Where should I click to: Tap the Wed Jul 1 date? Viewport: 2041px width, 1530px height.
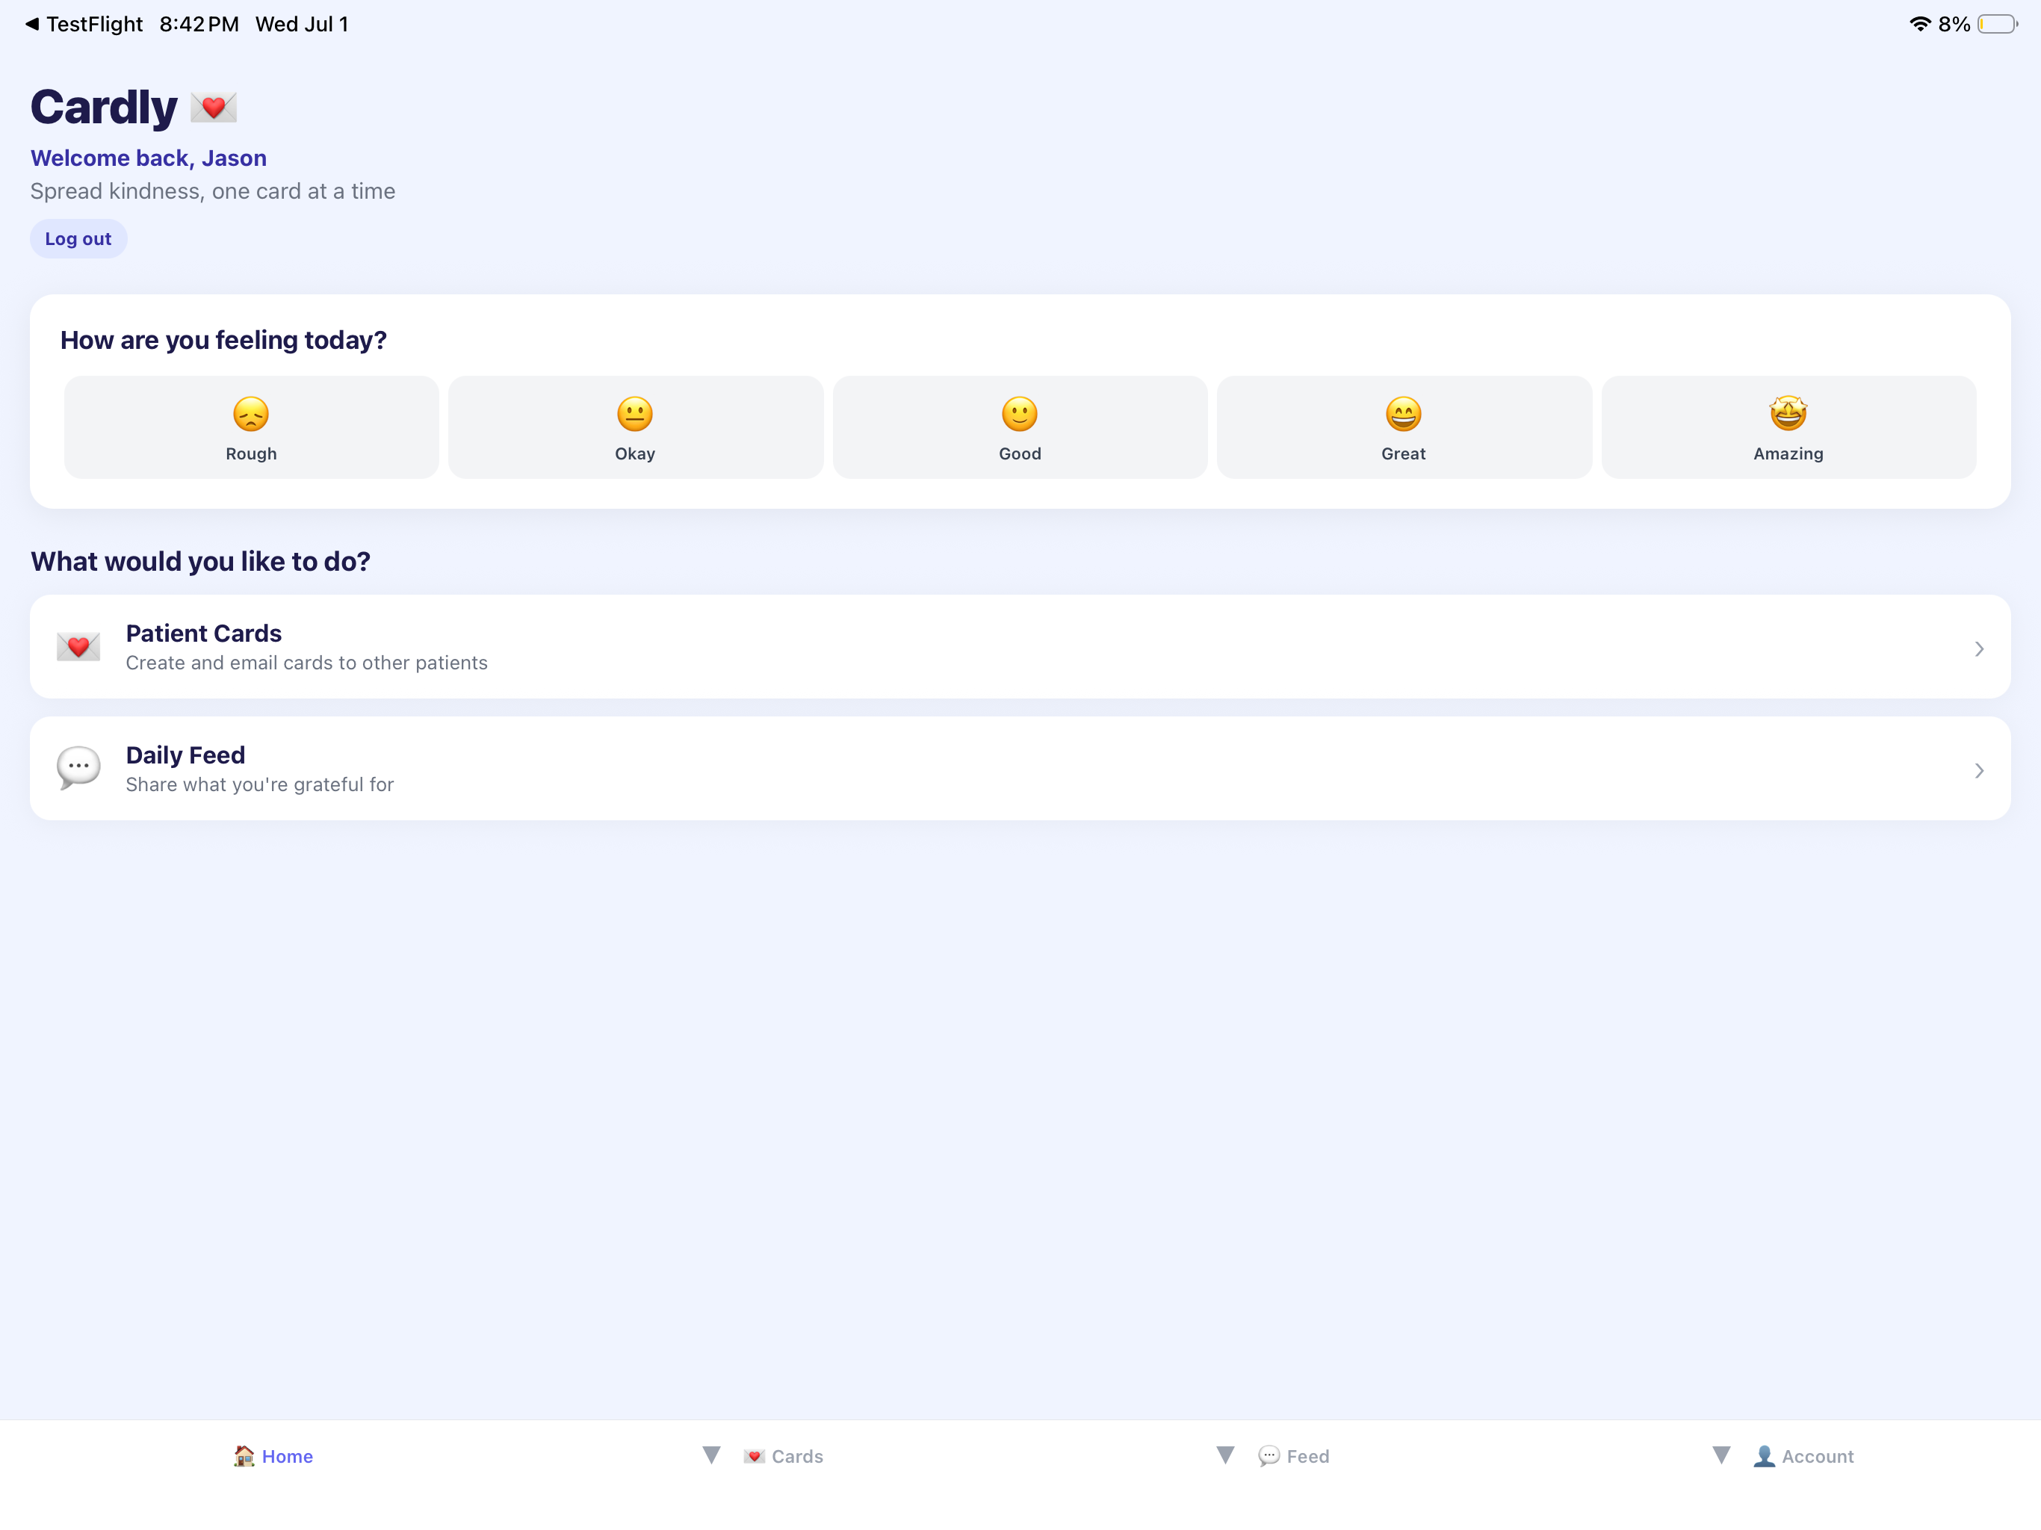click(x=302, y=24)
